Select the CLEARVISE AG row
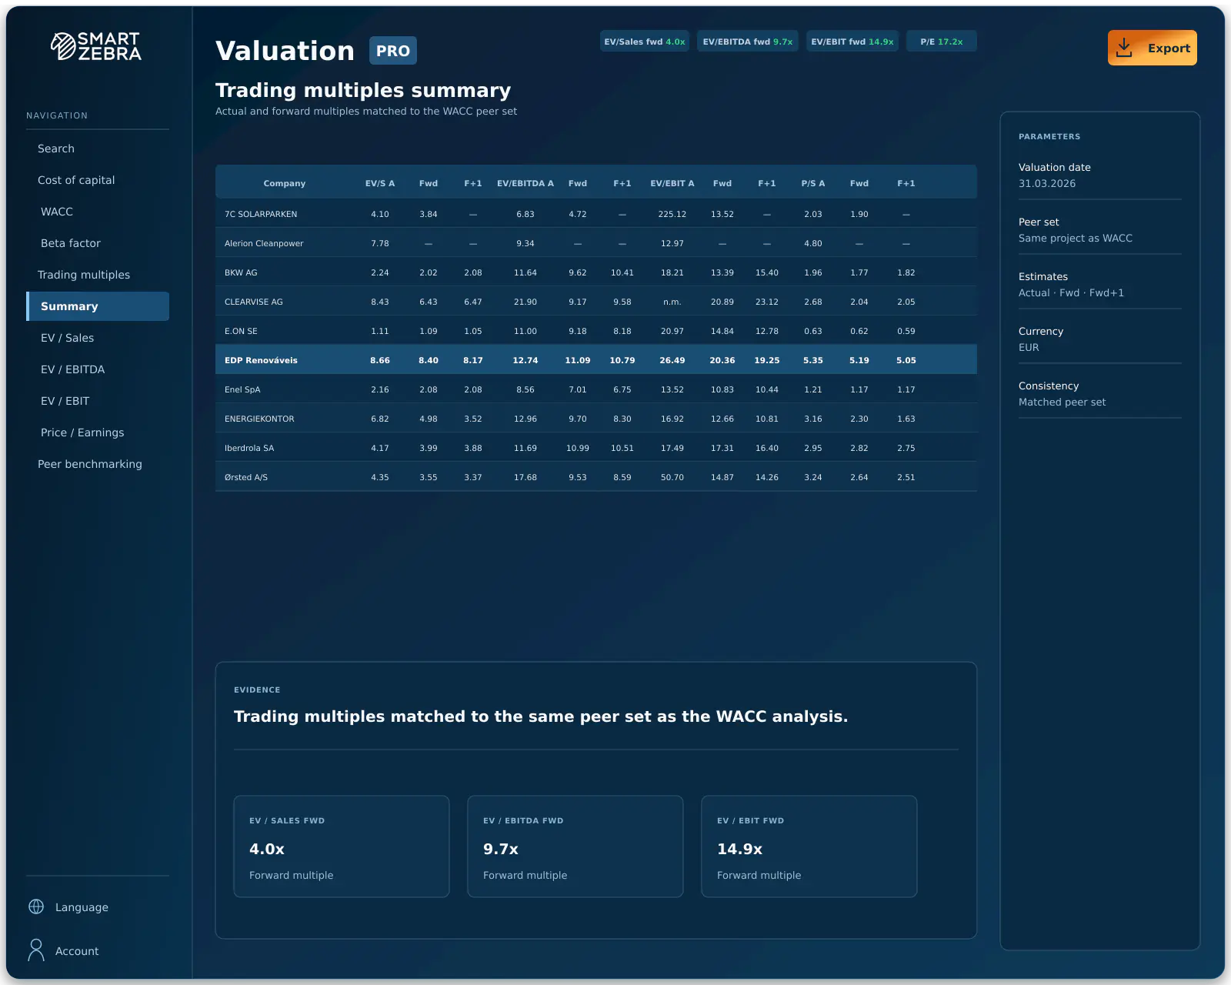1231x985 pixels. 596,302
